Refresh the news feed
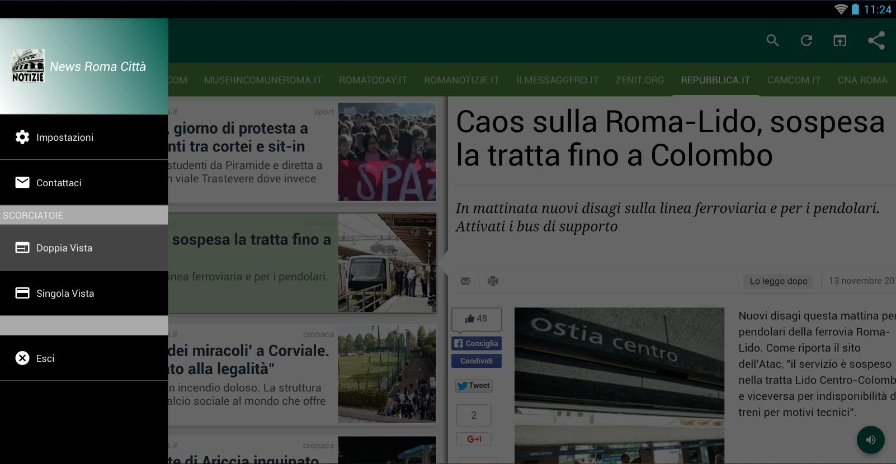 pos(806,40)
